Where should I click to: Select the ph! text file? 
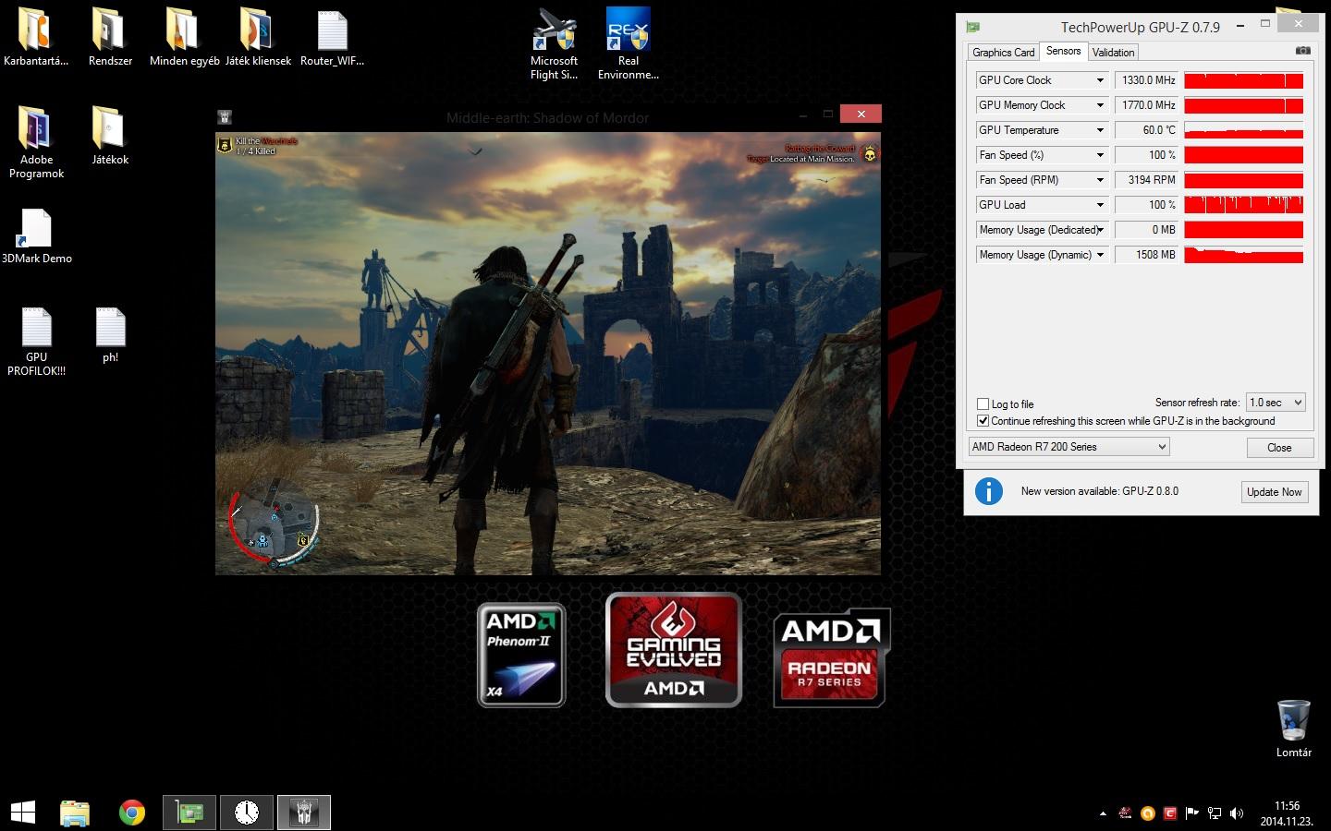tap(110, 335)
